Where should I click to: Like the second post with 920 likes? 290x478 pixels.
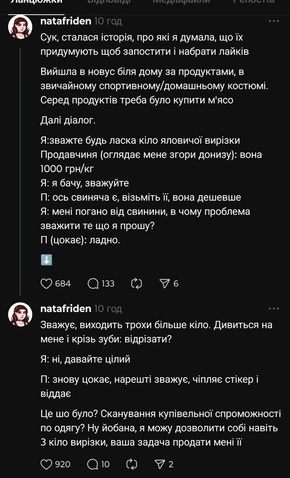(46, 464)
